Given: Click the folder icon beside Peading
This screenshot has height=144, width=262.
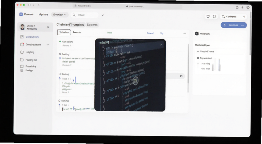Looking at the screenshot, I should pos(22,60).
